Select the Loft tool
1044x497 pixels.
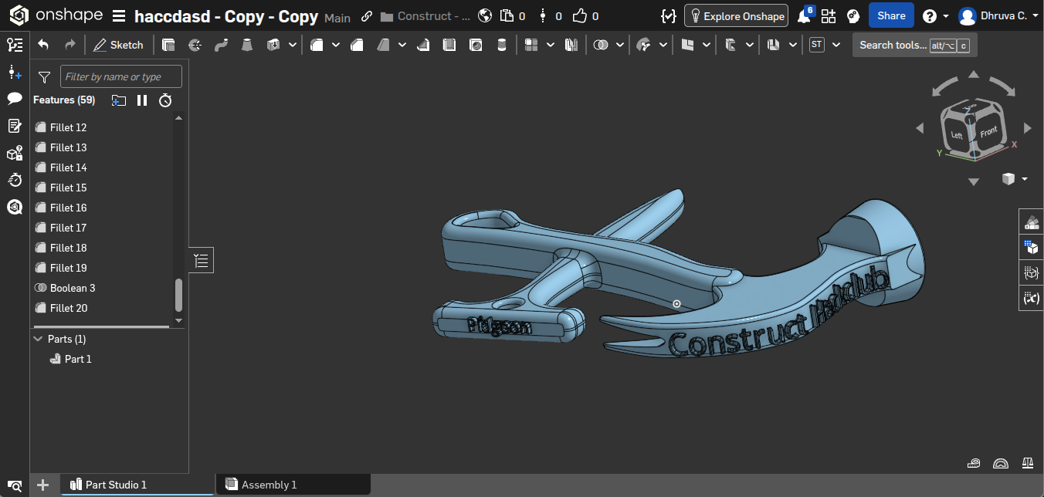point(246,45)
